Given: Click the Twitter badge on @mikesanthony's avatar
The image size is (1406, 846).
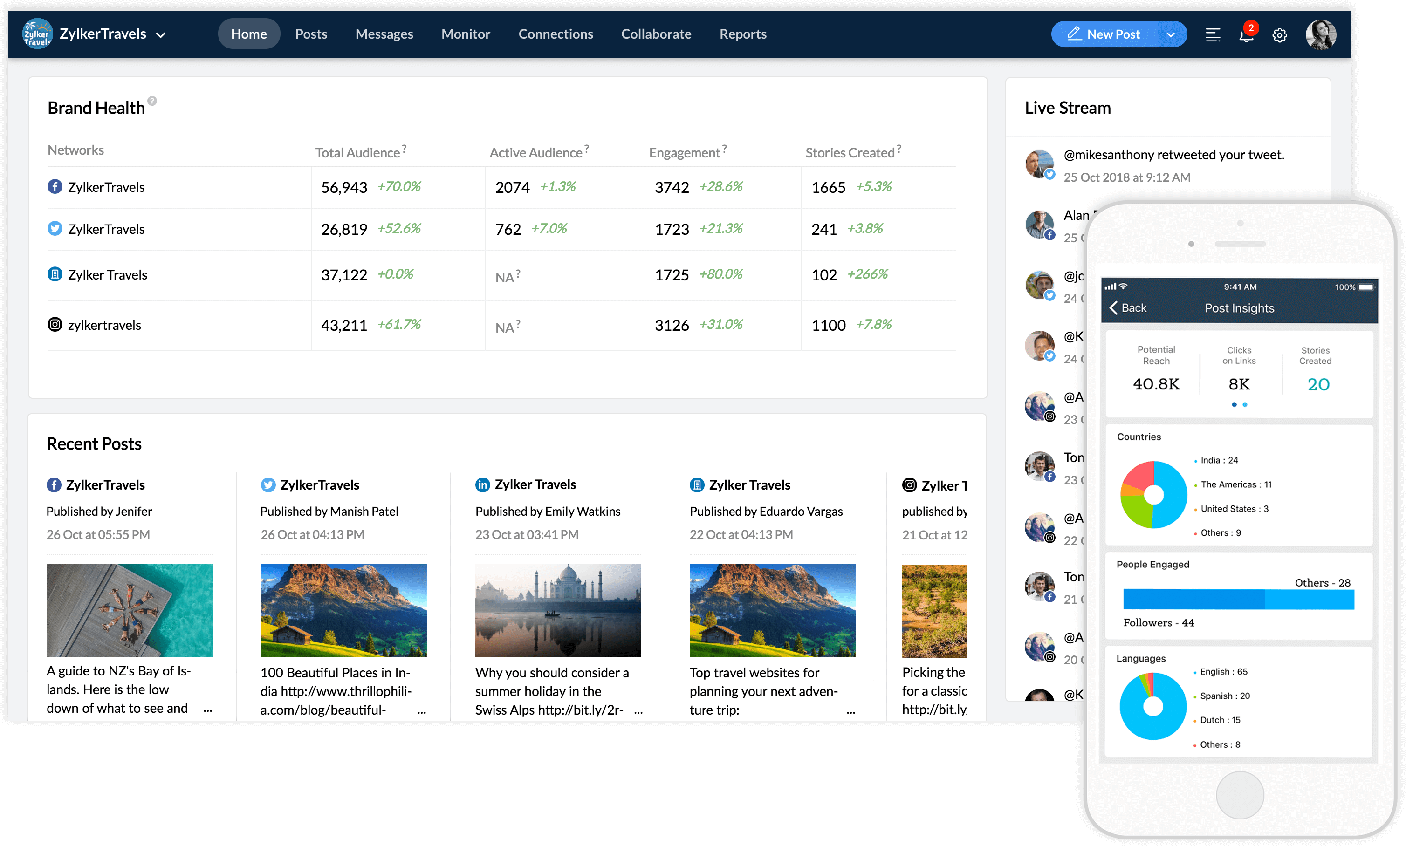Looking at the screenshot, I should 1049,174.
